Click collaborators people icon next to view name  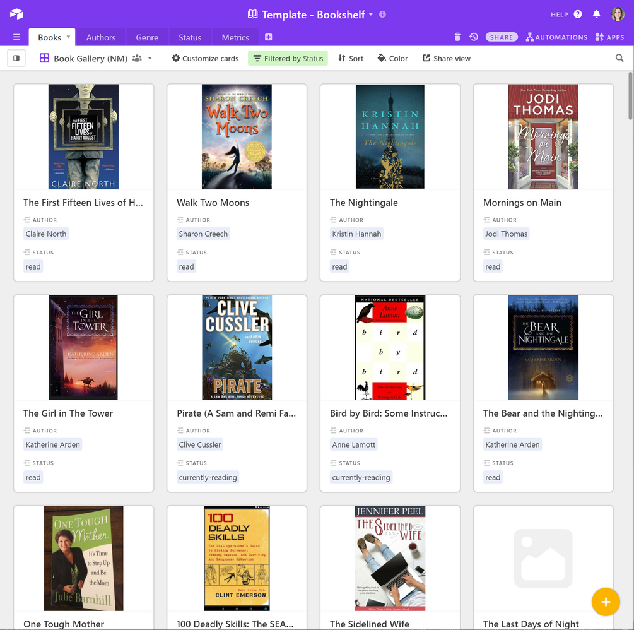point(137,58)
